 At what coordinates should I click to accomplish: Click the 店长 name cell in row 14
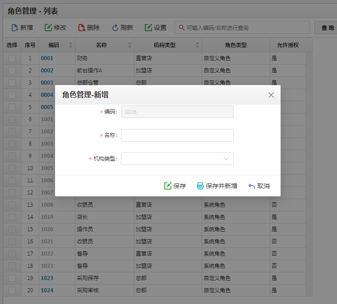[x=82, y=217]
